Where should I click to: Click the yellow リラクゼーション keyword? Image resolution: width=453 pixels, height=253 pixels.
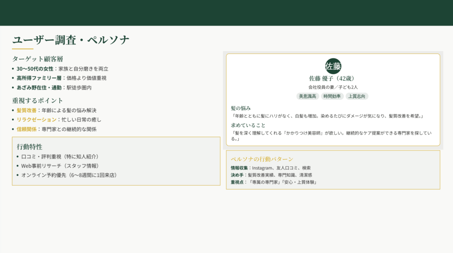pyautogui.click(x=37, y=120)
